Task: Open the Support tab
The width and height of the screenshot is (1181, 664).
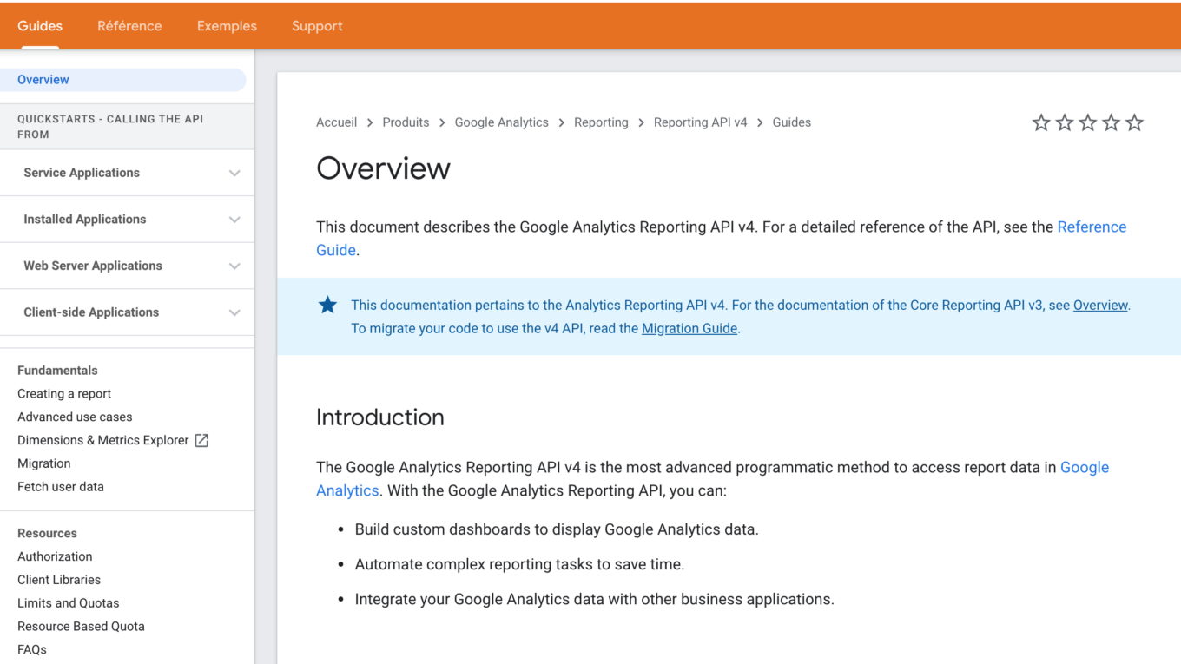Action: [317, 26]
